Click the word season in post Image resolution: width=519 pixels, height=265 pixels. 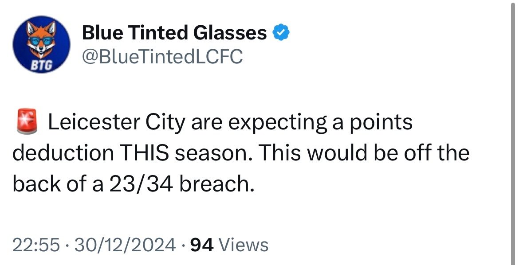(213, 153)
